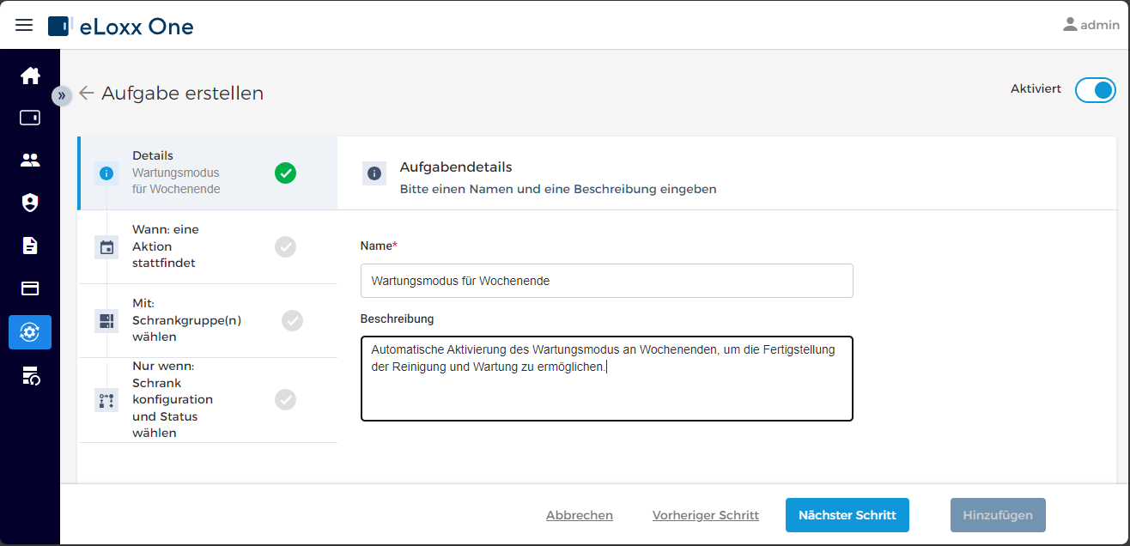Select the 'Mit: Schrankgruppe(n) wählen' step
This screenshot has width=1130, height=546.
coord(208,320)
